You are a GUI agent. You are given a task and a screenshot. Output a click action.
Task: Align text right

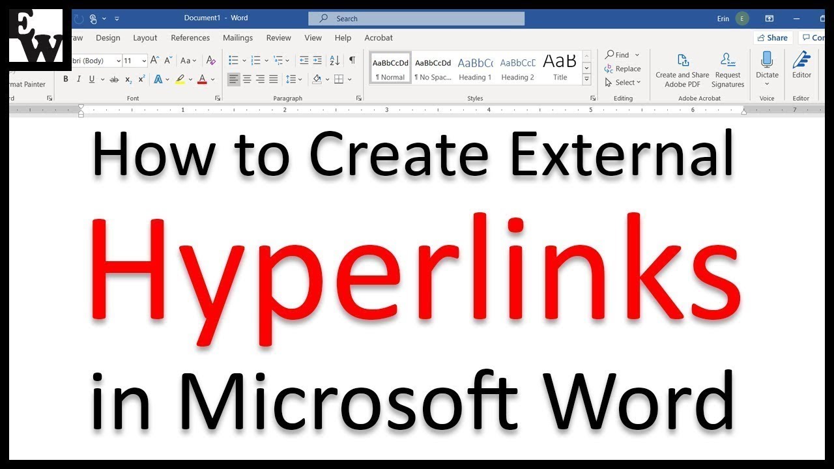point(261,79)
